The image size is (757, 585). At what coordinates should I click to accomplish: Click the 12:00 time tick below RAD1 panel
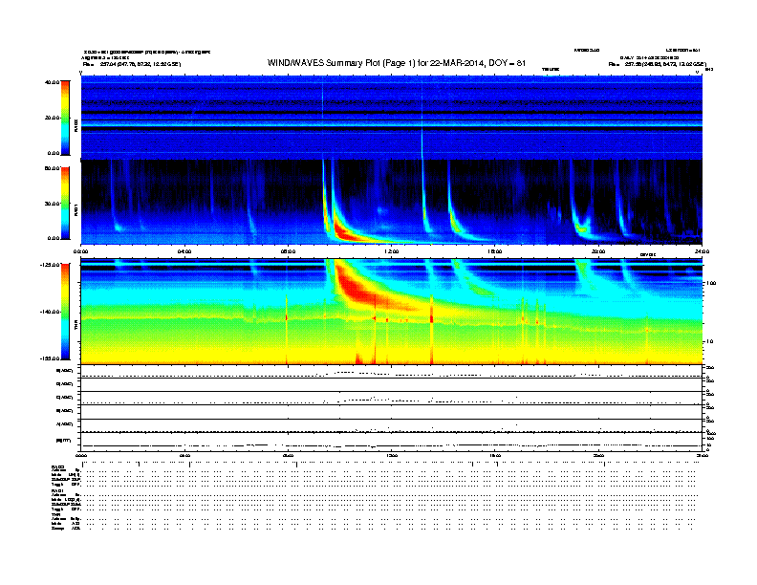(x=392, y=251)
